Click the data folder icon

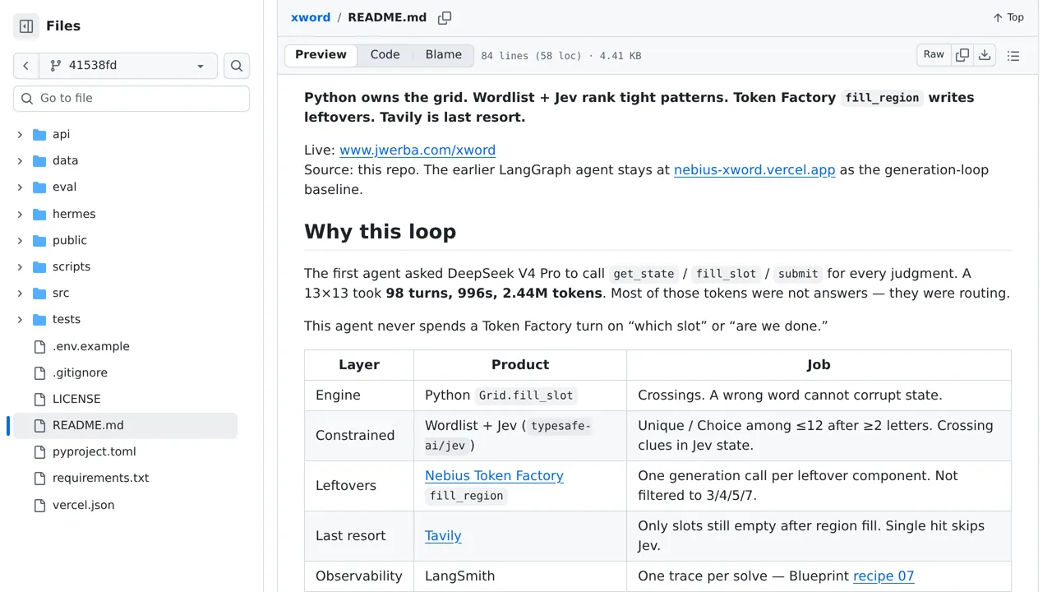[x=39, y=160]
